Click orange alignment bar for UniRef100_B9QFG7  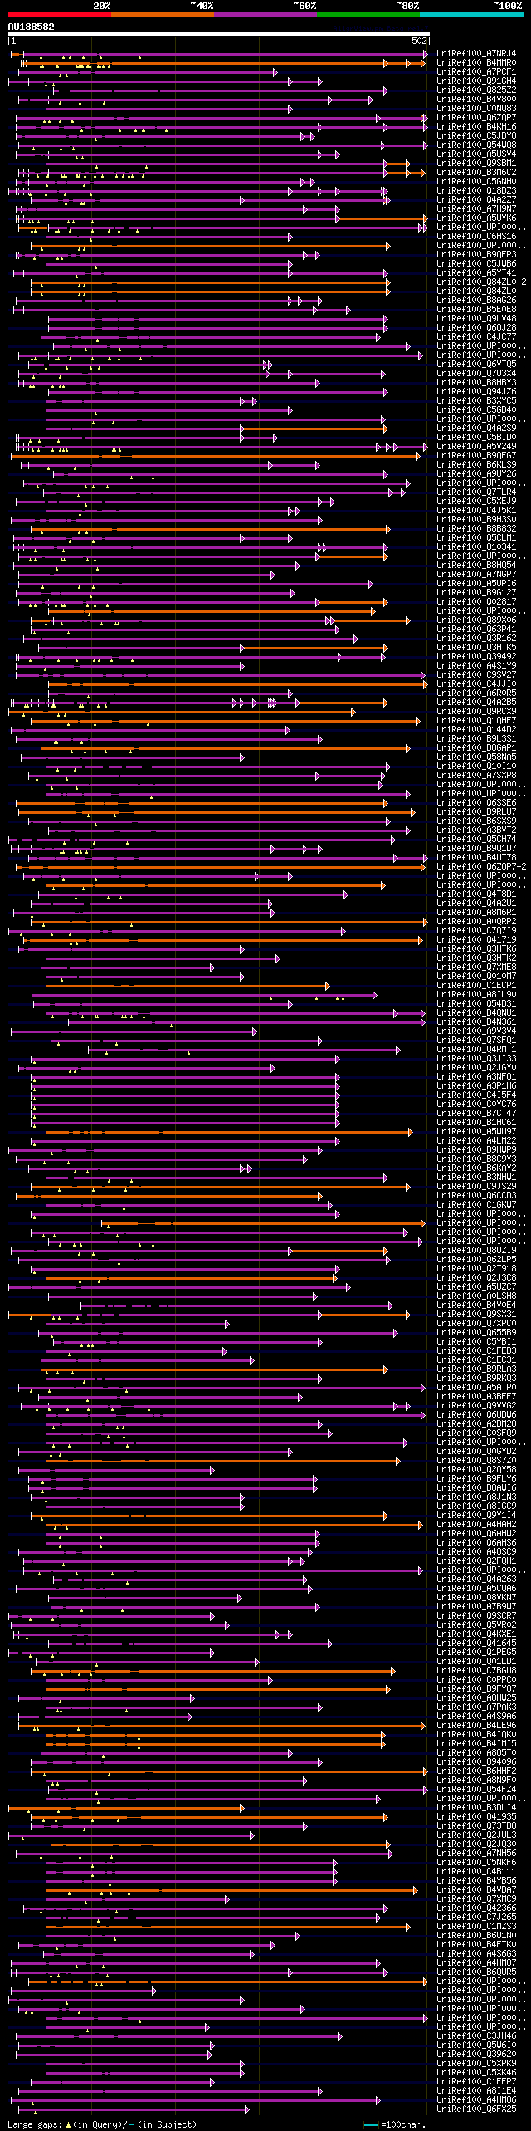(216, 456)
